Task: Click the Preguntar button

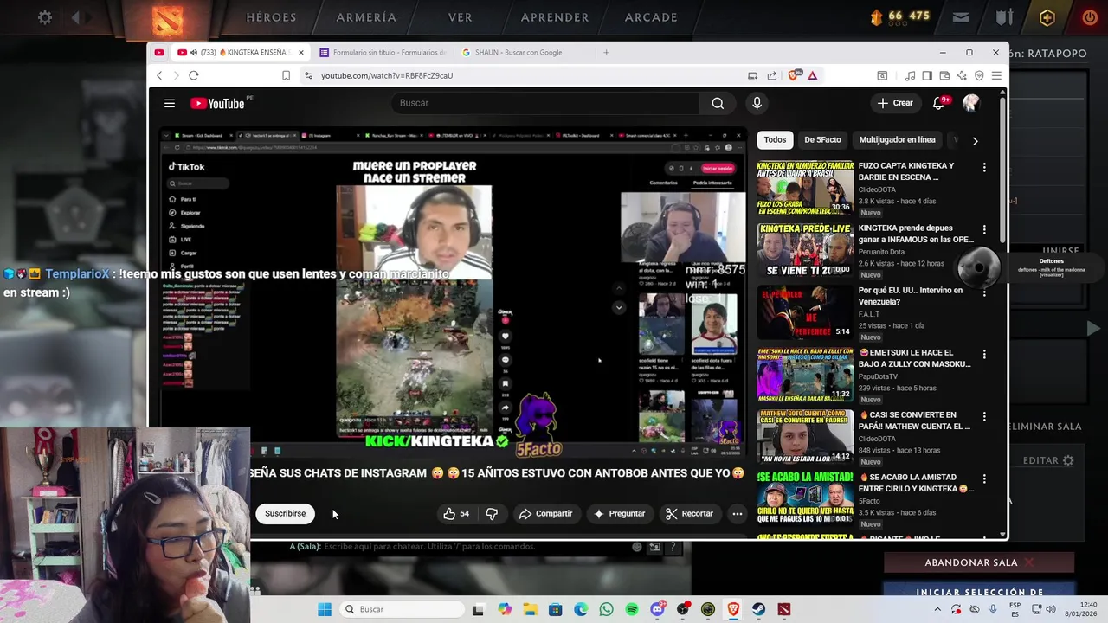Action: coord(619,514)
